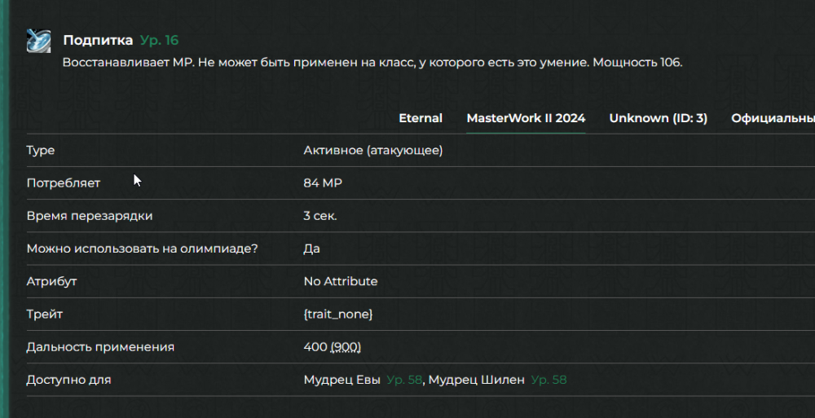Click the green Ур. 16 level label

[159, 40]
